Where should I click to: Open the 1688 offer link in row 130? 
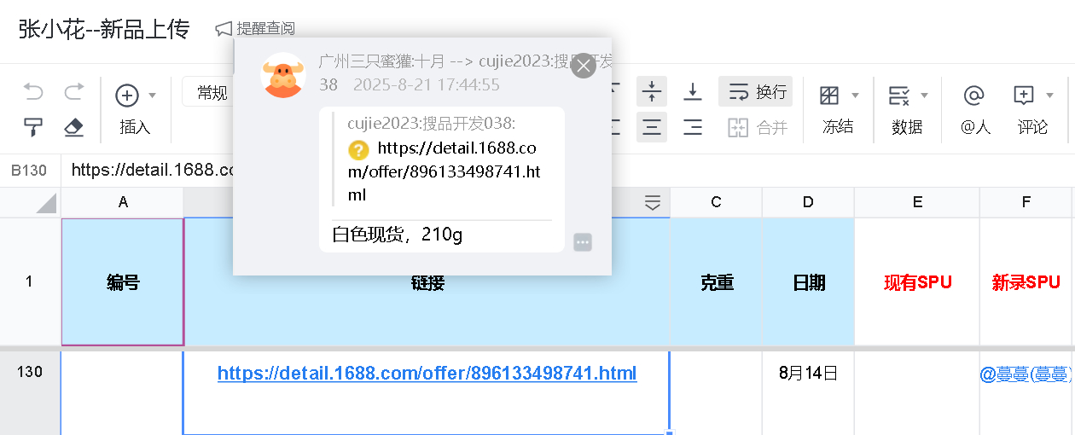coord(427,373)
